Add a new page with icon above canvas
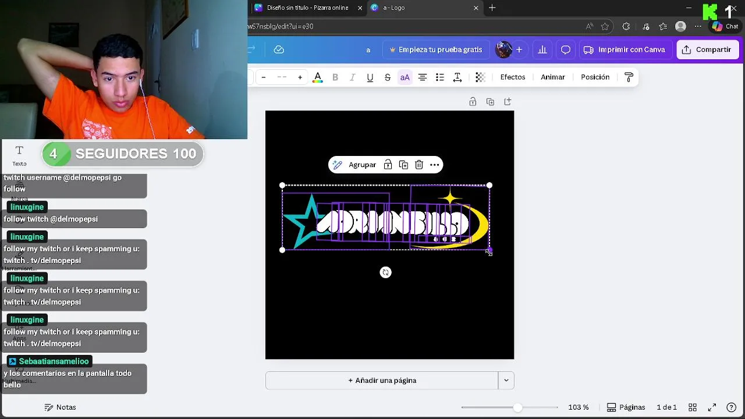The width and height of the screenshot is (745, 419). coord(508,102)
